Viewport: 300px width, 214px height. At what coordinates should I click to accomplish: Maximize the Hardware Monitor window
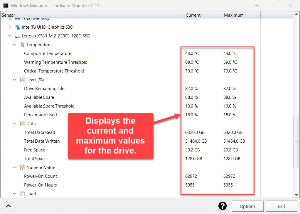(274, 6)
